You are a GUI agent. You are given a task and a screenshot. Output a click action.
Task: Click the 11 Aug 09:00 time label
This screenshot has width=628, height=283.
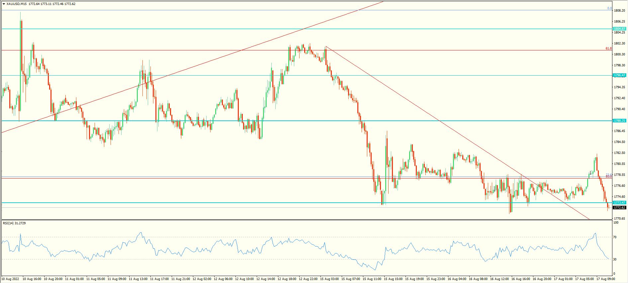coord(117,279)
